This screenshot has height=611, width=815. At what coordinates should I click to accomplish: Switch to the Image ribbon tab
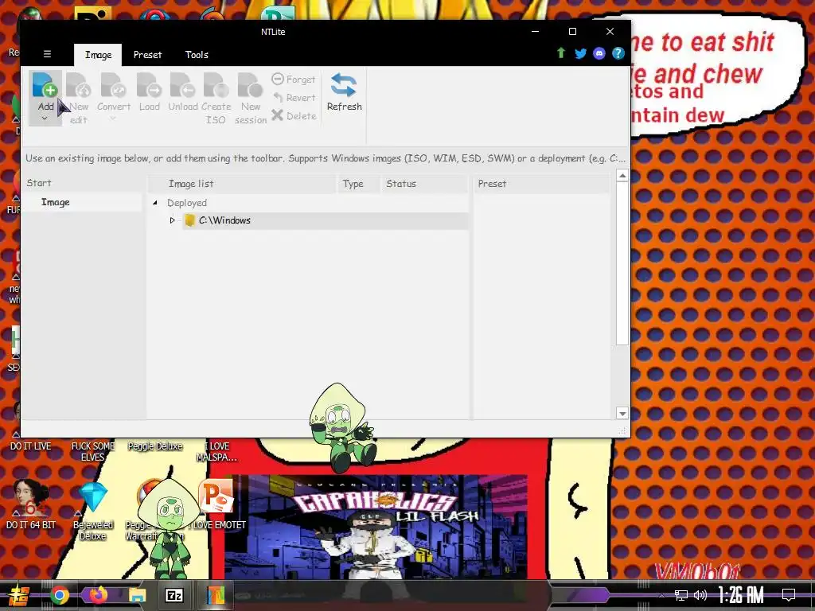coord(98,55)
